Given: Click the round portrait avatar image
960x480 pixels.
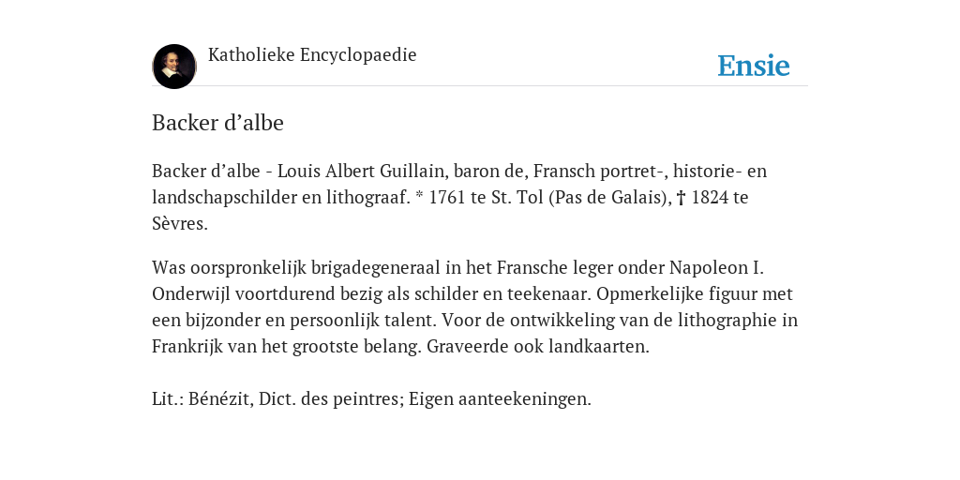Looking at the screenshot, I should [174, 67].
